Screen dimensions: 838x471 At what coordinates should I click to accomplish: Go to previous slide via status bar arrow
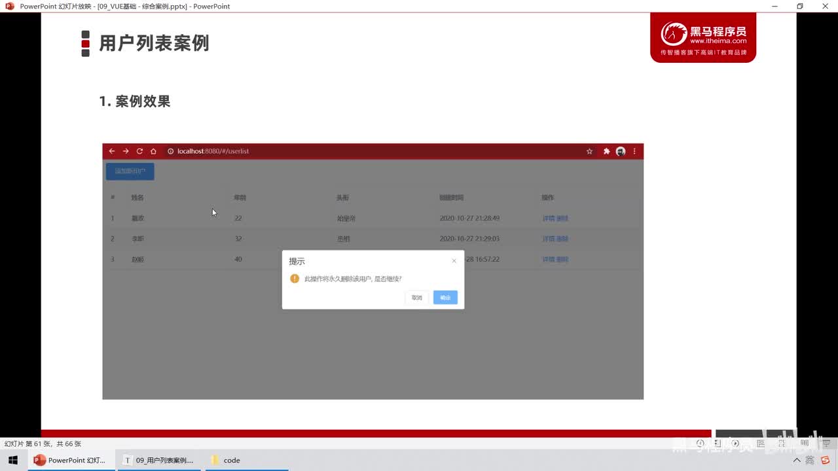[x=701, y=443]
